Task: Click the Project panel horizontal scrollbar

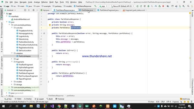Action: click(18, 96)
